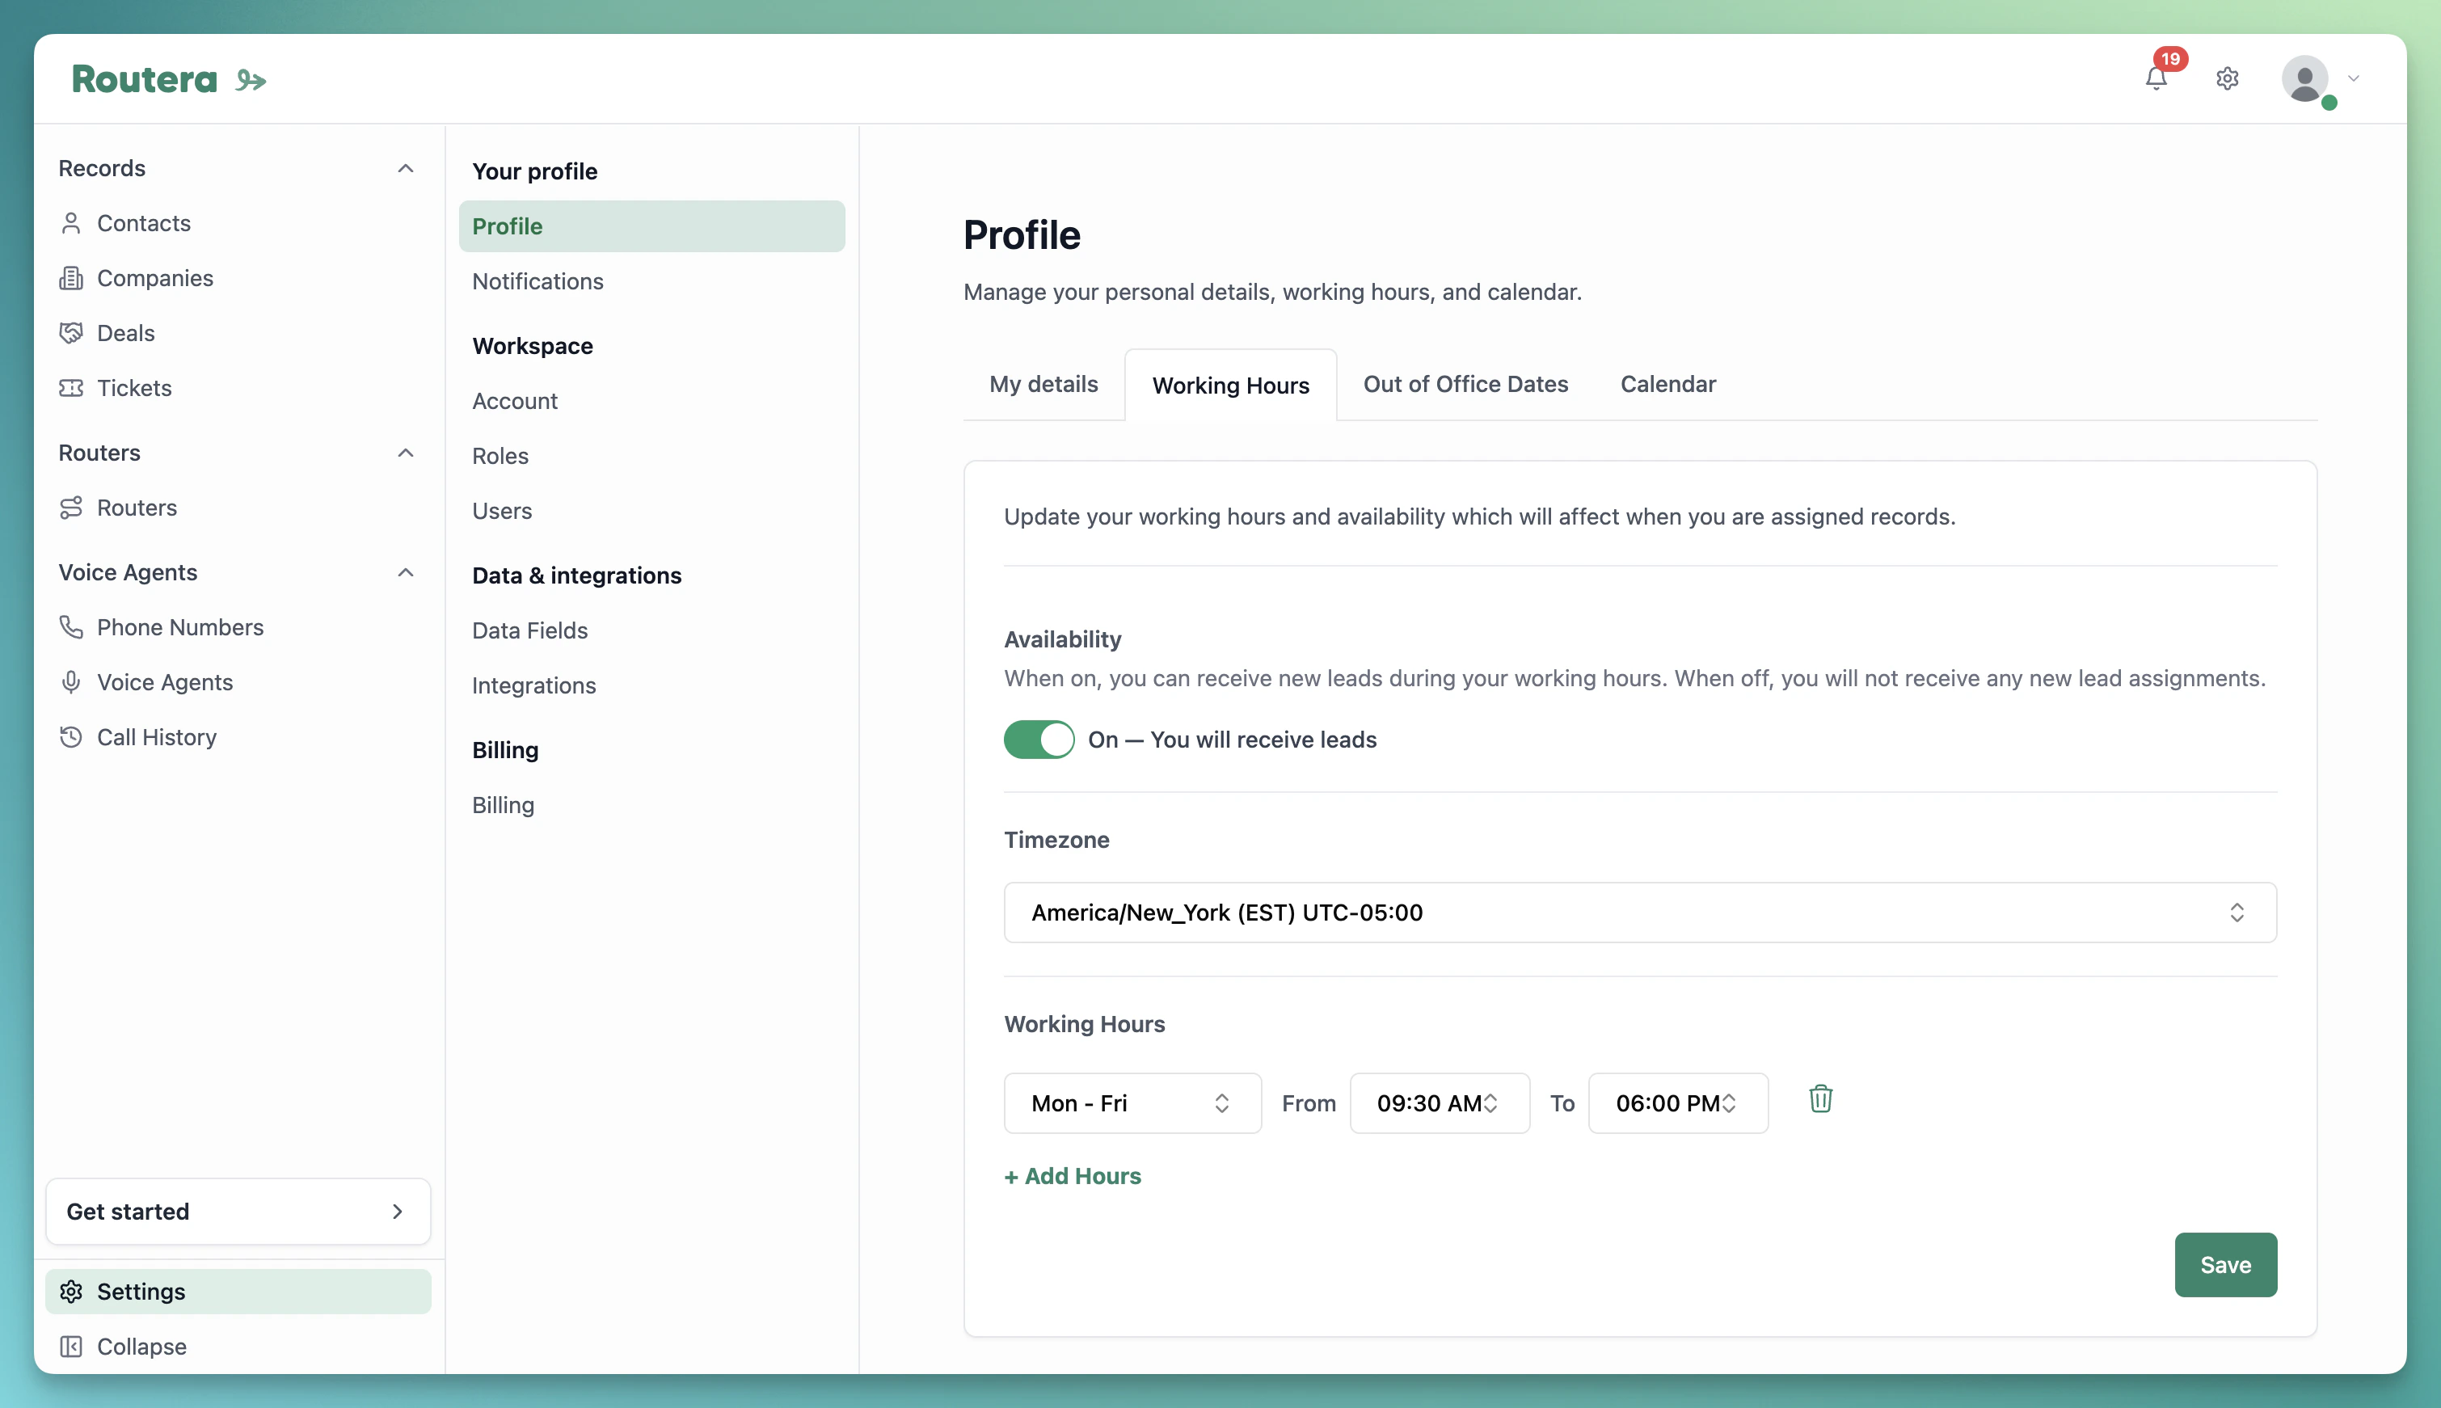Switch to the My details tab
The image size is (2441, 1408).
coord(1043,384)
